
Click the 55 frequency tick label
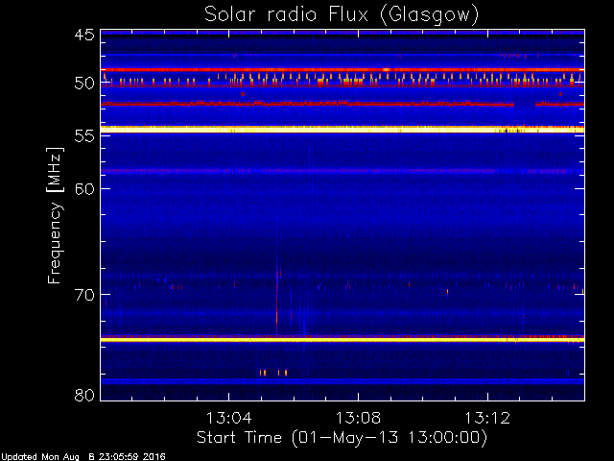coord(84,135)
